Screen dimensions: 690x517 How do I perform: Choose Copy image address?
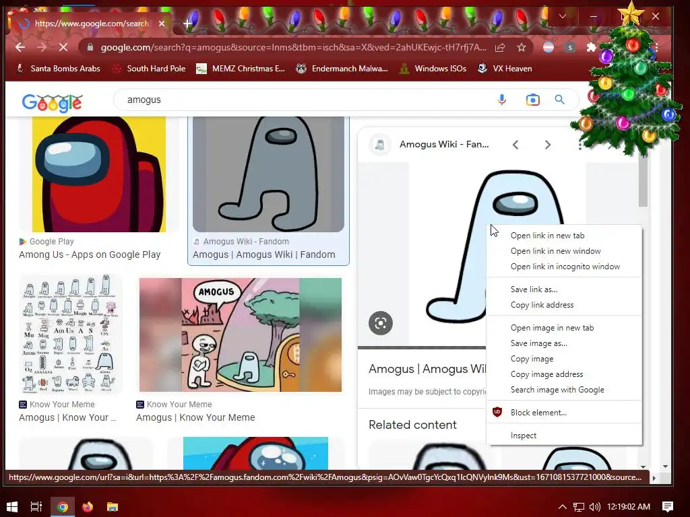tap(564, 374)
